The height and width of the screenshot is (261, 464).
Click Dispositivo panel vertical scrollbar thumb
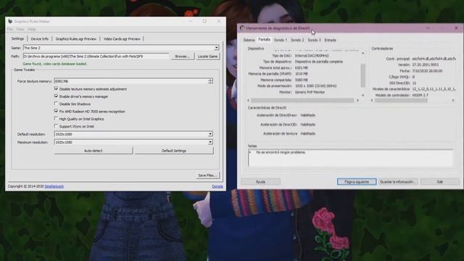(362, 75)
